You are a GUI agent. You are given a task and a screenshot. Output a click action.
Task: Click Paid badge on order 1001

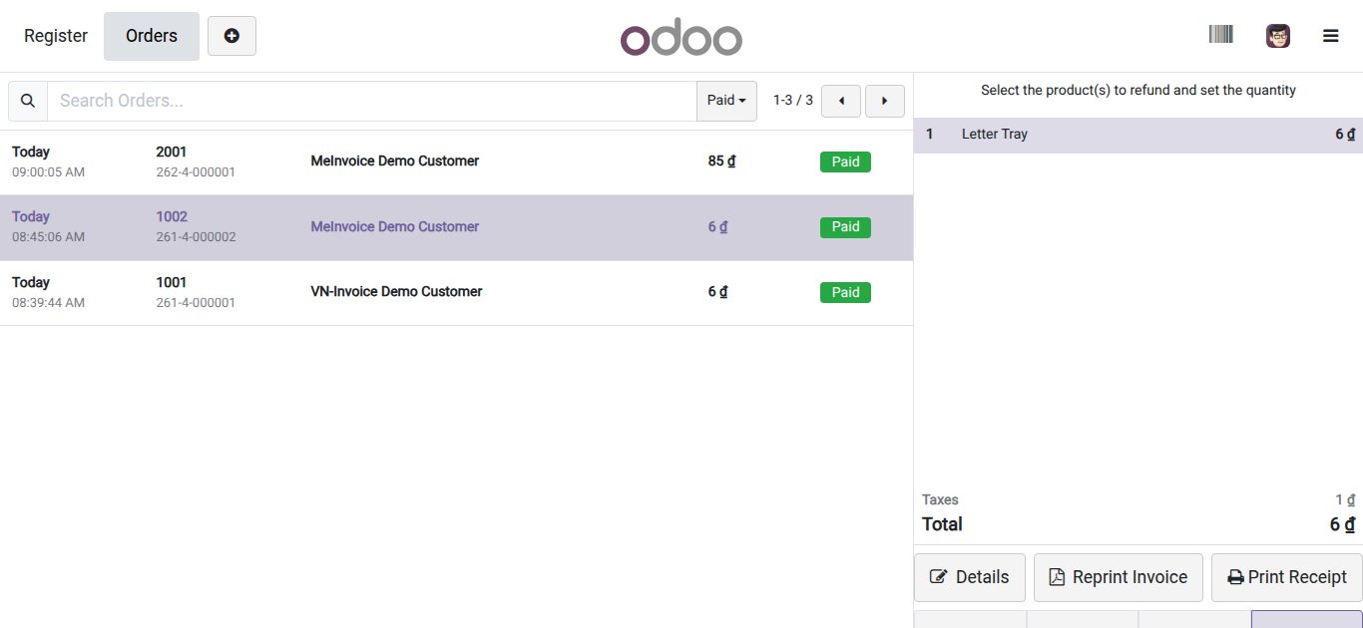[x=845, y=292]
